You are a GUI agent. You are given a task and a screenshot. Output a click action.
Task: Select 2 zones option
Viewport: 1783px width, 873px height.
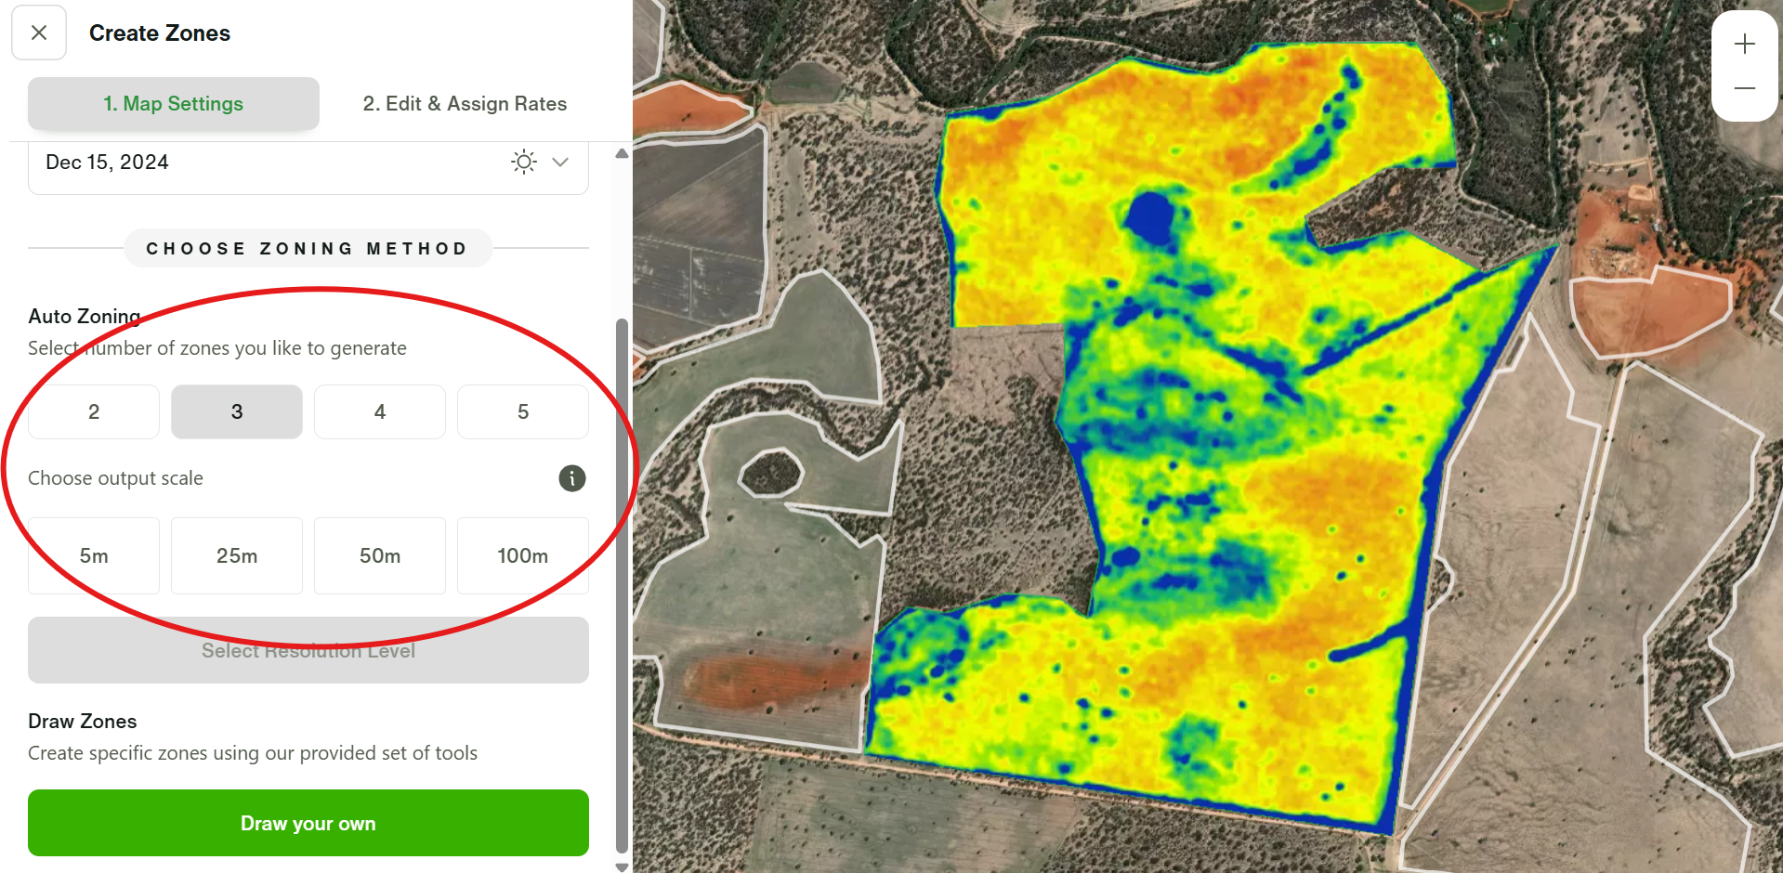click(x=94, y=411)
